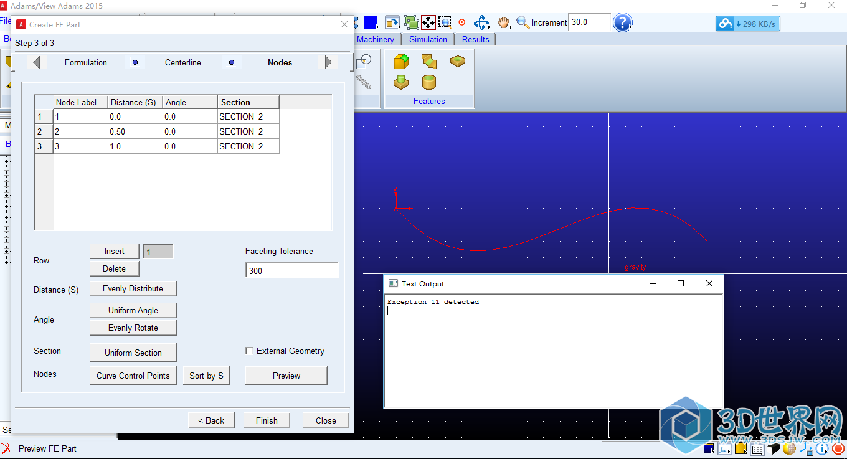Viewport: 847px width, 459px height.
Task: Click the fit-all view icon
Action: (412, 22)
